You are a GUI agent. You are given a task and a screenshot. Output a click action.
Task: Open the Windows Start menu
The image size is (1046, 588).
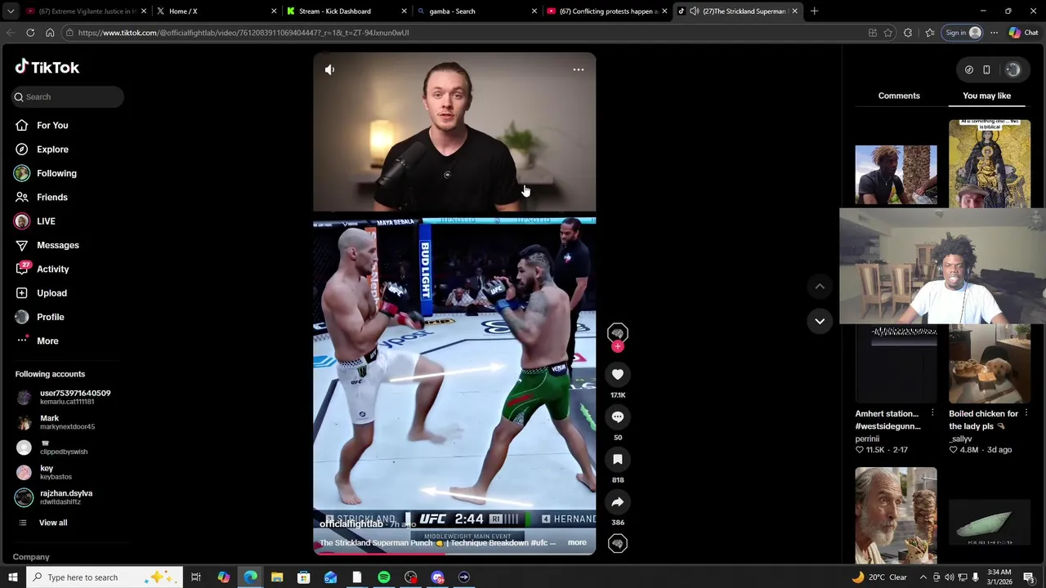point(13,577)
